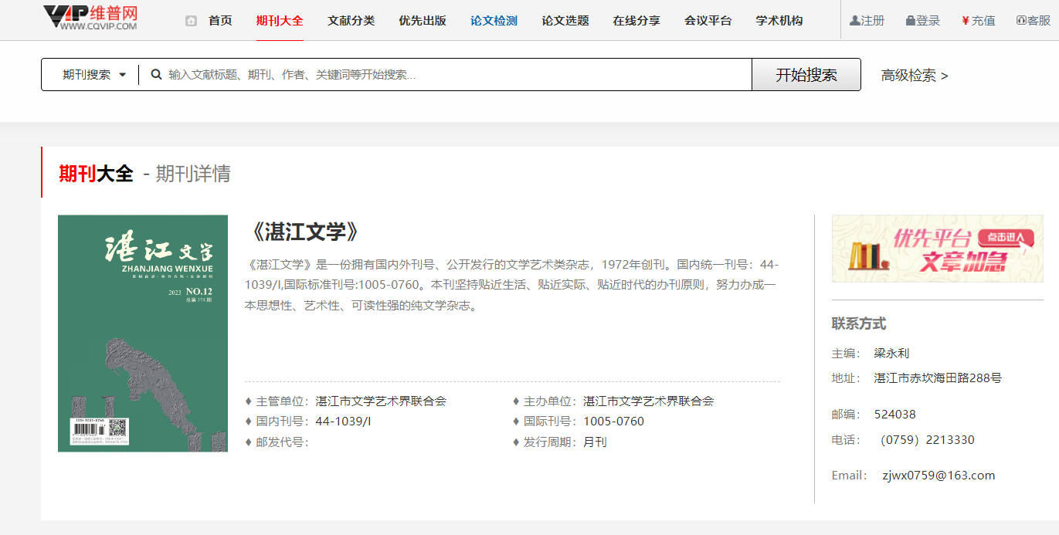Open 在线分享 navigation item
This screenshot has width=1059, height=535.
click(x=636, y=21)
